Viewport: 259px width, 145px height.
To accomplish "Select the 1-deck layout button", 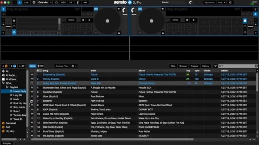I will point(15,2).
